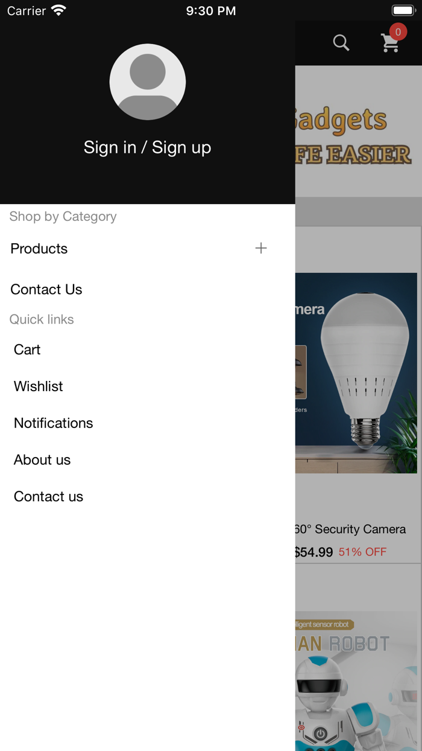Tap the 51% OFF discount label
The width and height of the screenshot is (422, 751).
[x=362, y=552]
